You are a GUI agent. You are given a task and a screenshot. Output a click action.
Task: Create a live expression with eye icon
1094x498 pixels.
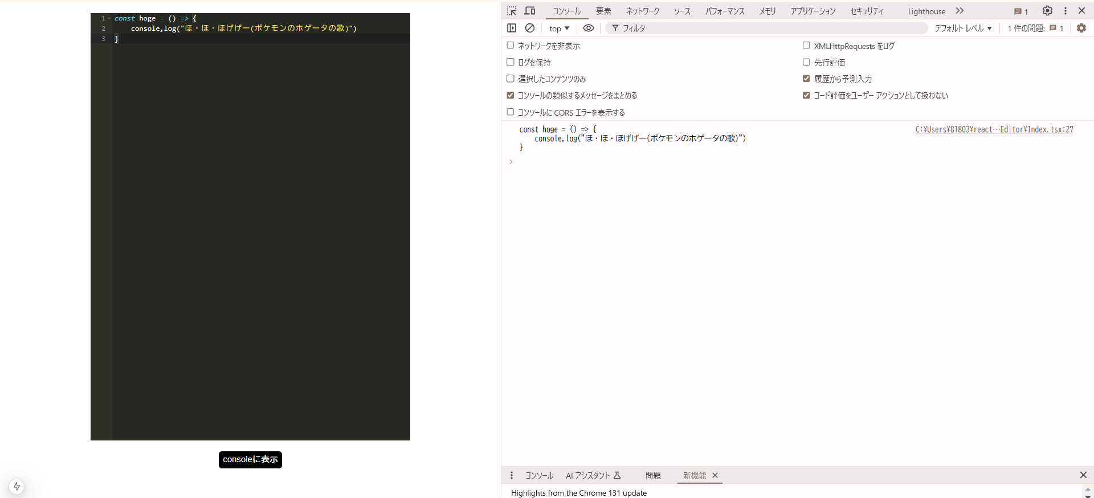(x=589, y=28)
